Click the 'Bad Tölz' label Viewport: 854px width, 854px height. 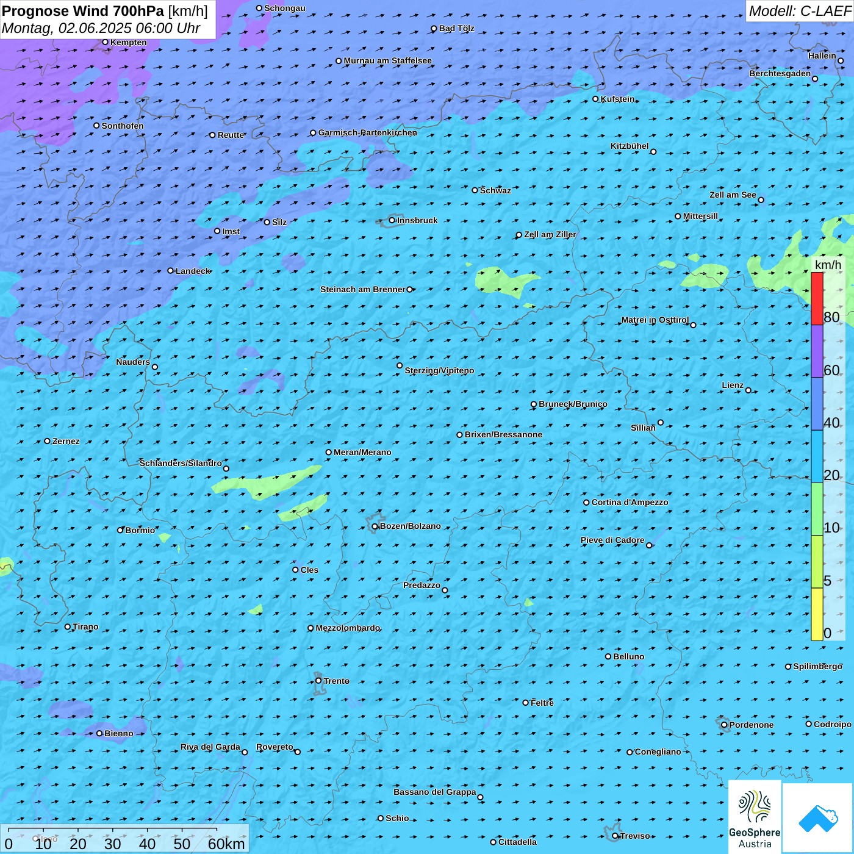point(457,28)
